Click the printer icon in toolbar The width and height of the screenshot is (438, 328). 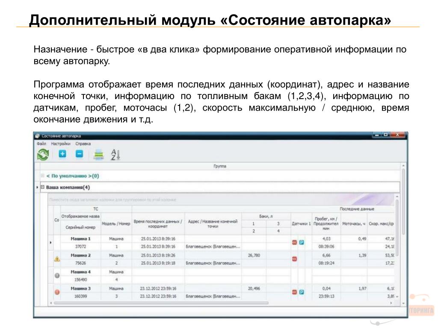click(x=99, y=154)
